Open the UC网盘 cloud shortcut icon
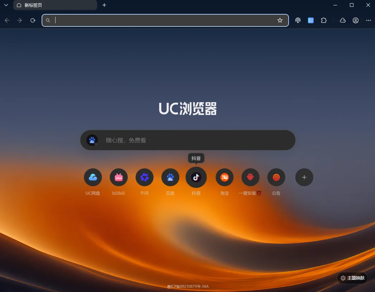 [93, 177]
